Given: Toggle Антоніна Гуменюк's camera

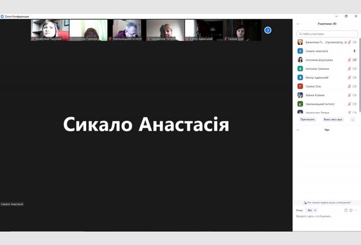Looking at the screenshot, I should 355,68.
